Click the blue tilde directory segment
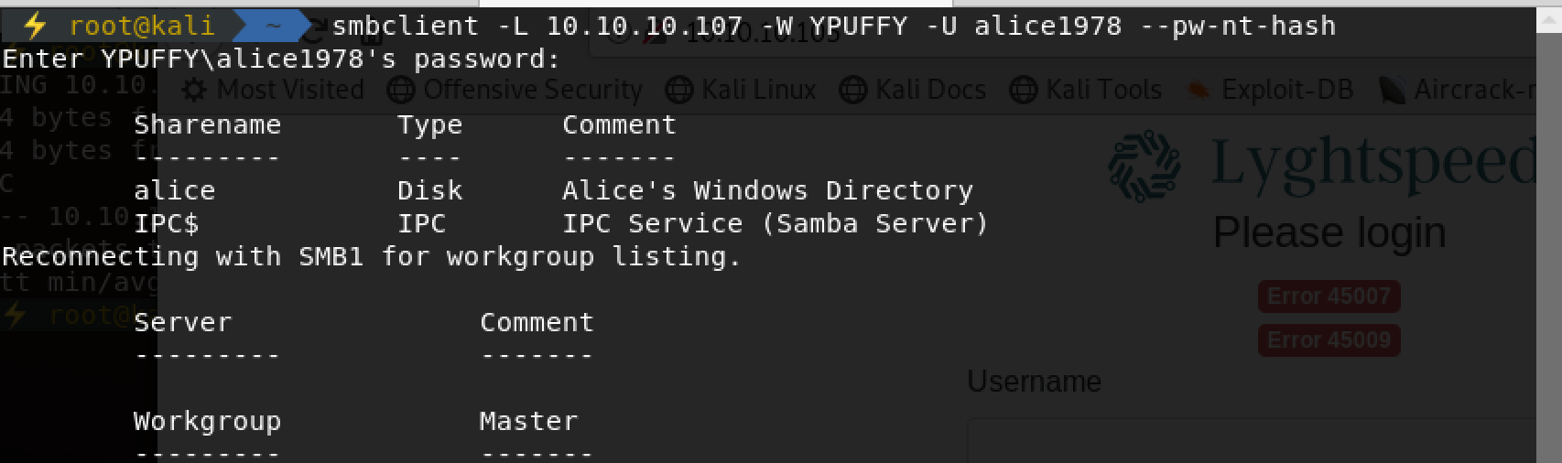This screenshot has height=463, width=1562. tap(272, 26)
